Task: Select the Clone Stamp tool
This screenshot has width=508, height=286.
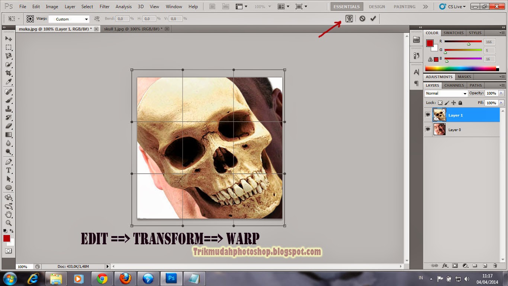Action: (9, 109)
